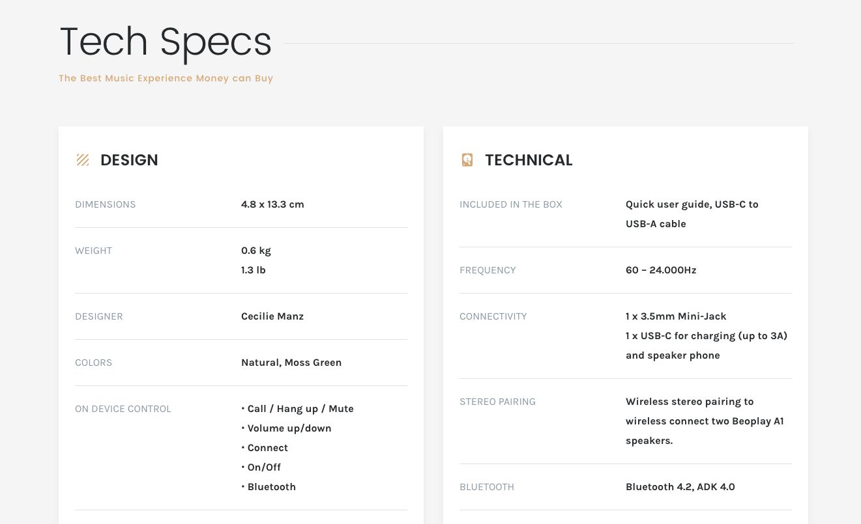
Task: Click the 'On/Off' control bullet item
Action: pyautogui.click(x=264, y=467)
